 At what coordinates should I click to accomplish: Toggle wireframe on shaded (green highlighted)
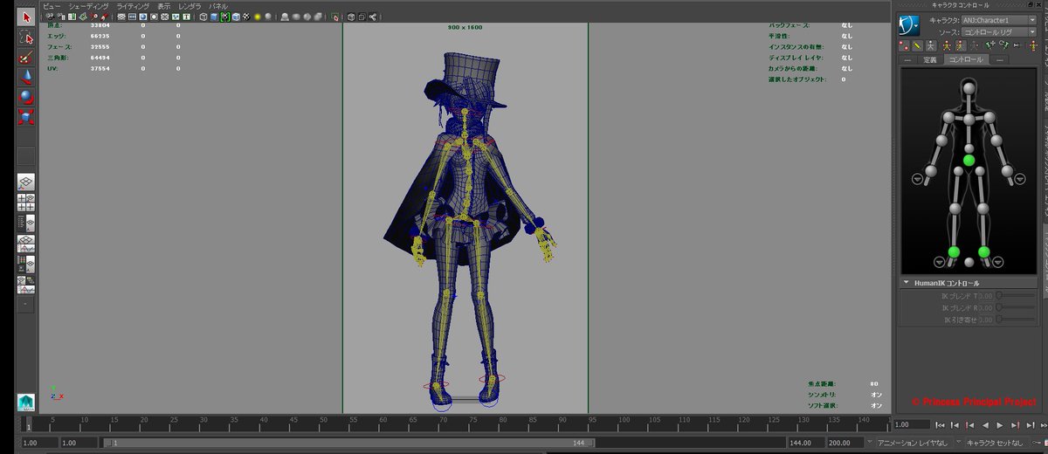point(224,16)
